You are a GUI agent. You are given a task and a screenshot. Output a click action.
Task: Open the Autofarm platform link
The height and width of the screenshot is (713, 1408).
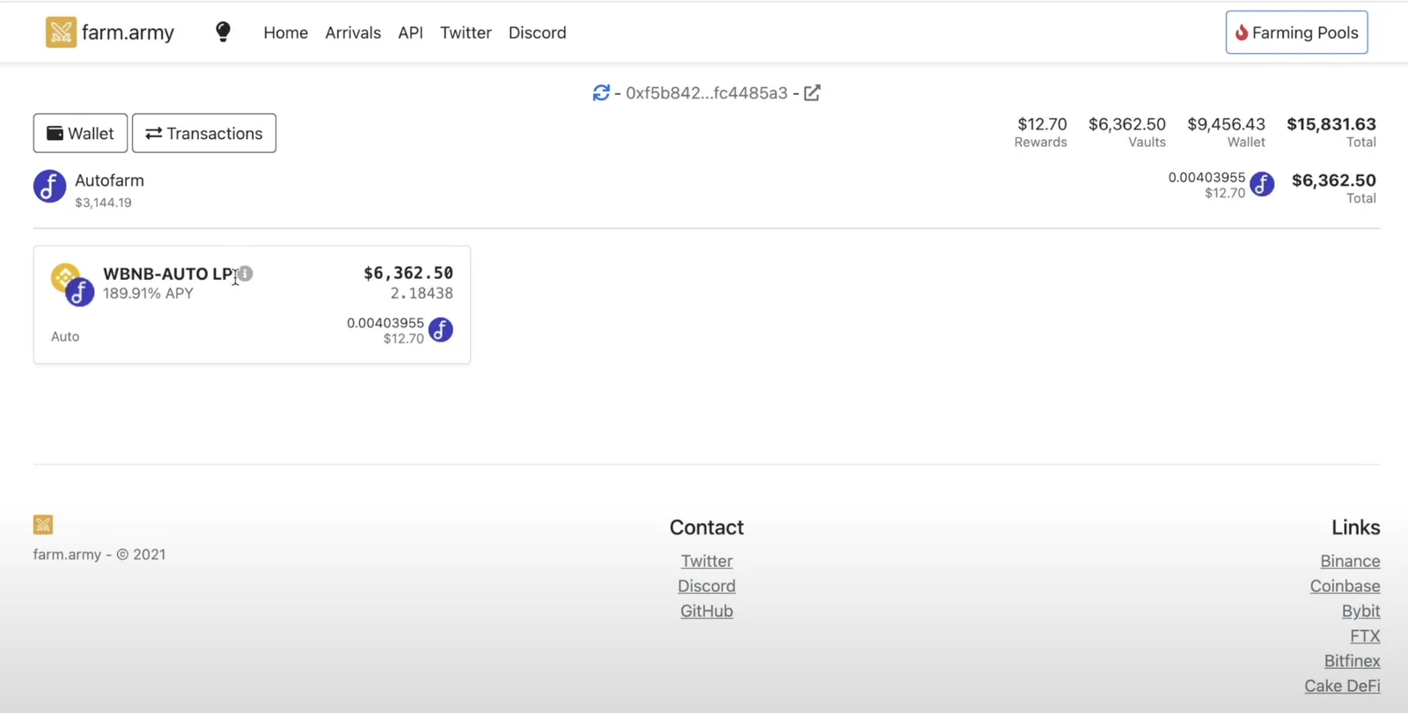tap(109, 180)
